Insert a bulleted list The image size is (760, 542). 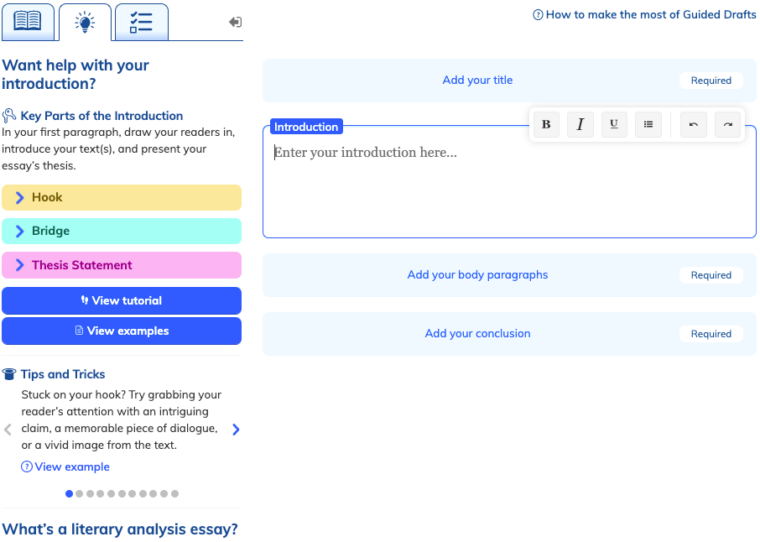tap(648, 124)
